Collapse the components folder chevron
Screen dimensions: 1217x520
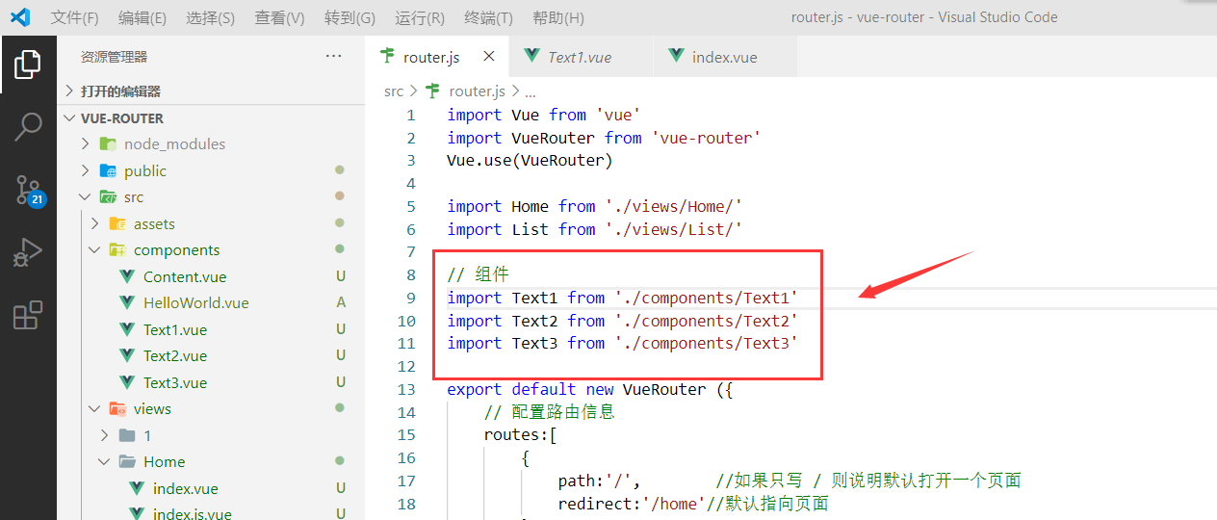click(x=94, y=249)
